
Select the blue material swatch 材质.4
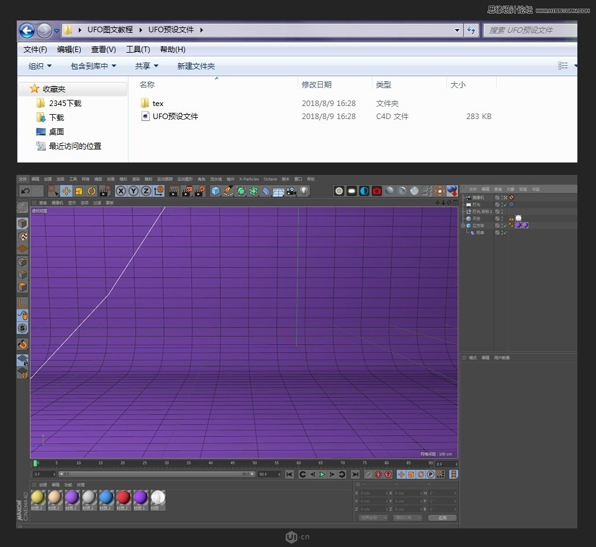[x=107, y=496]
